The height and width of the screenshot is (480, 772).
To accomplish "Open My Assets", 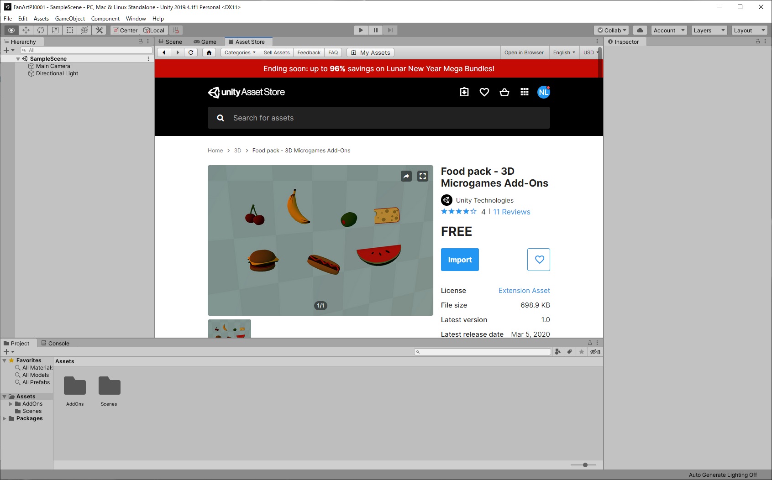I will click(x=370, y=52).
